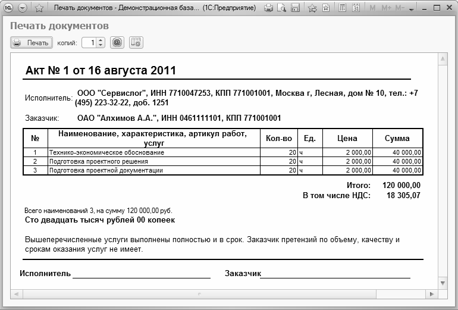Open the calendar from title bar
This screenshot has width=458, height=310.
[355, 8]
